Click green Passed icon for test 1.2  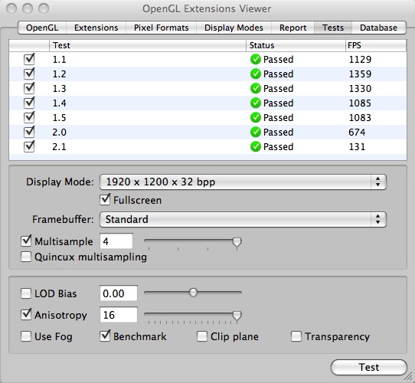click(256, 74)
